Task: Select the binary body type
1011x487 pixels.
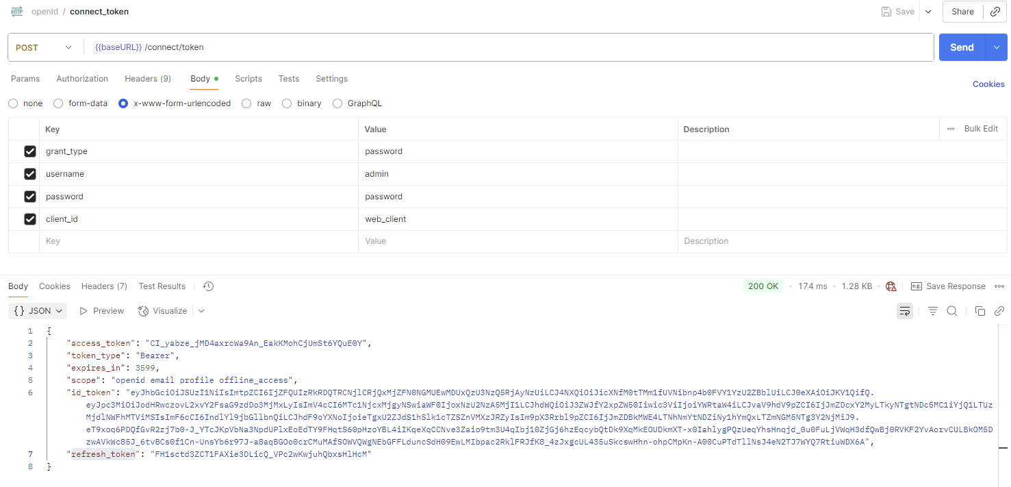Action: coord(287,103)
